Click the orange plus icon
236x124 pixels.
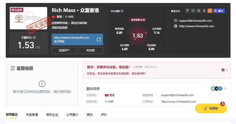click(210, 11)
